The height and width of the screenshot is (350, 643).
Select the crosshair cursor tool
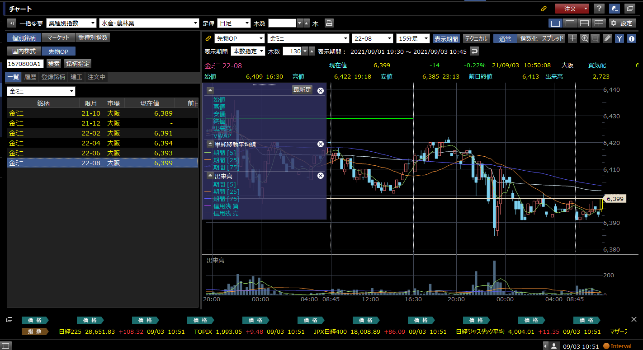click(x=572, y=39)
